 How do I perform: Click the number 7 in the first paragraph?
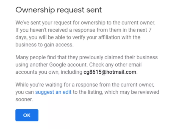point(150,30)
